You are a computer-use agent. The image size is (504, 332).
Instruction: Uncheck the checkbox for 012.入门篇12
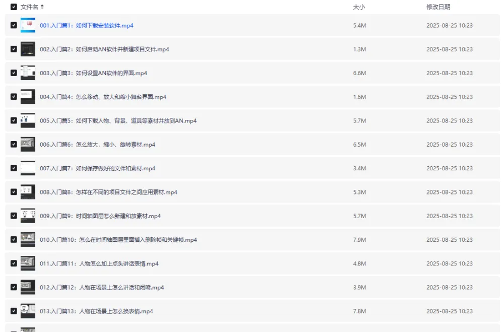(14, 287)
